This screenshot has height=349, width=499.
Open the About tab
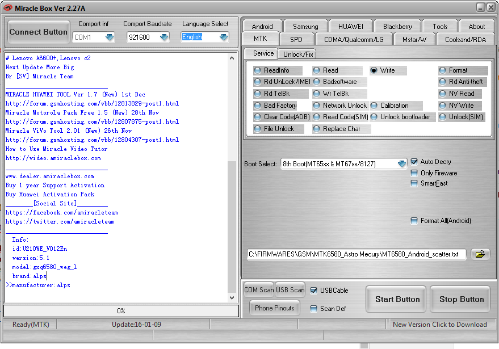click(477, 27)
